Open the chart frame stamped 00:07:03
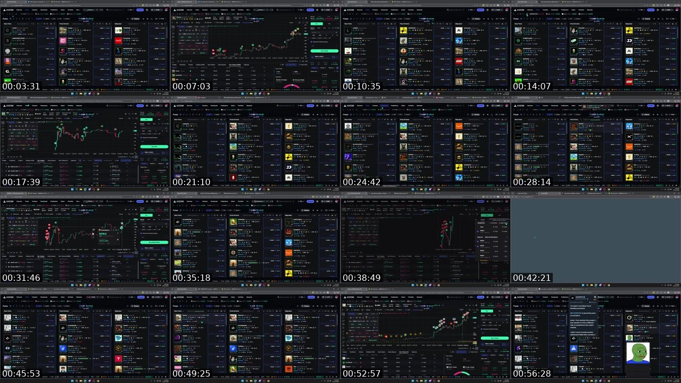The image size is (681, 383). click(255, 48)
